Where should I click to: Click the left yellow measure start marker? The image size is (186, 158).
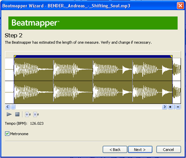coord(15,56)
